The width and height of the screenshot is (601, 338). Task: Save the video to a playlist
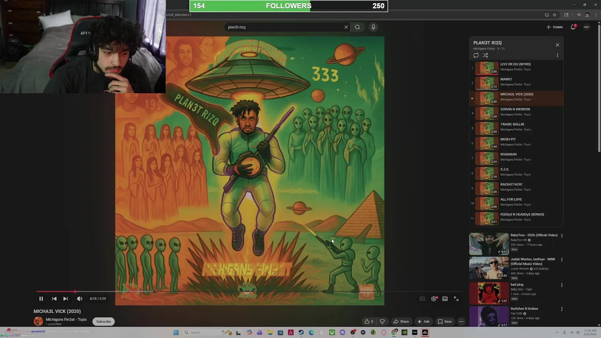click(445, 322)
